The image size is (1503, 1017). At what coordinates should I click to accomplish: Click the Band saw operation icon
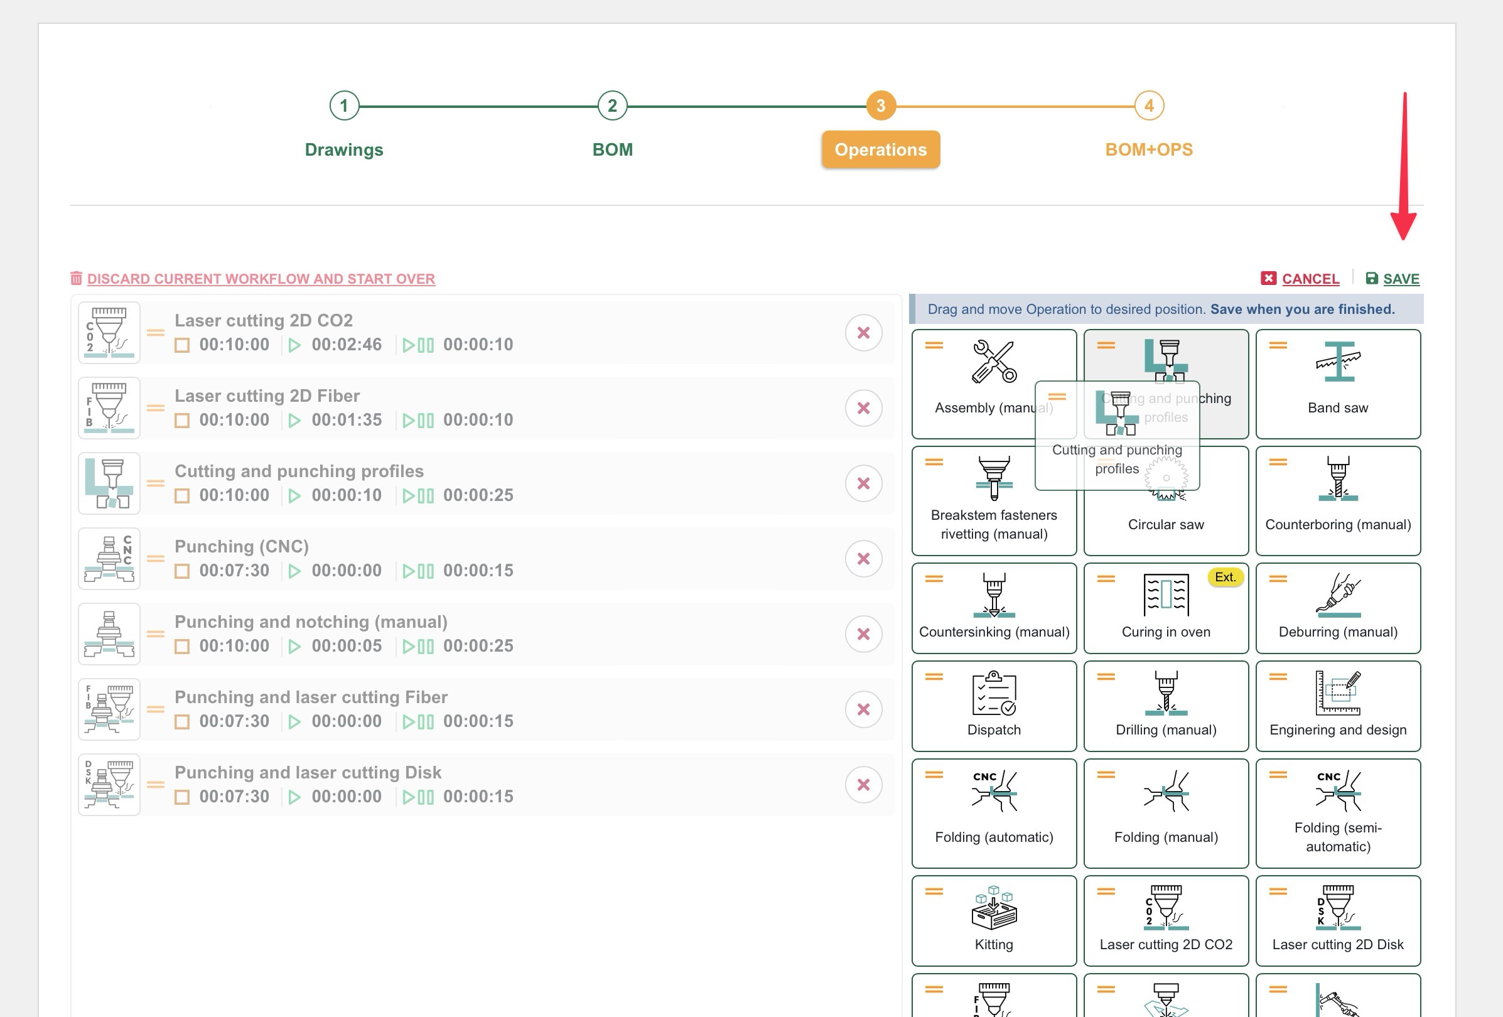[1337, 362]
